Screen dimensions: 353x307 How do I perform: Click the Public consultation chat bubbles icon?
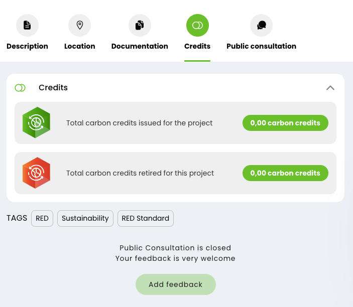[x=262, y=25]
